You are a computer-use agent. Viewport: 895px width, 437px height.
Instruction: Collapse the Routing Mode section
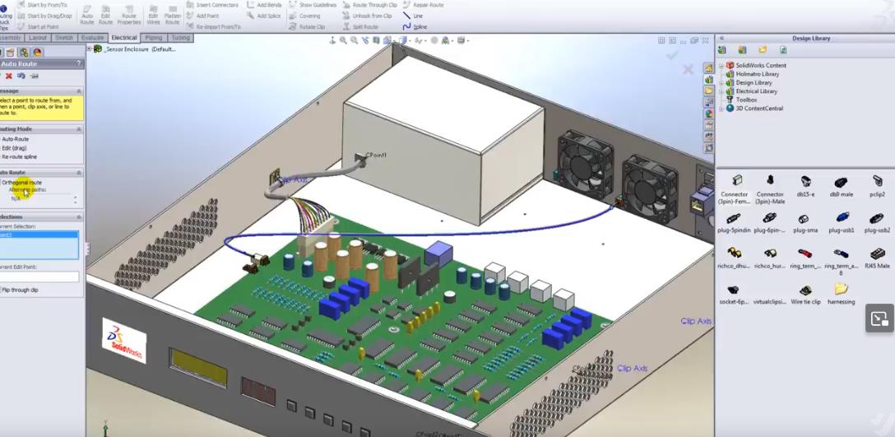pos(79,129)
